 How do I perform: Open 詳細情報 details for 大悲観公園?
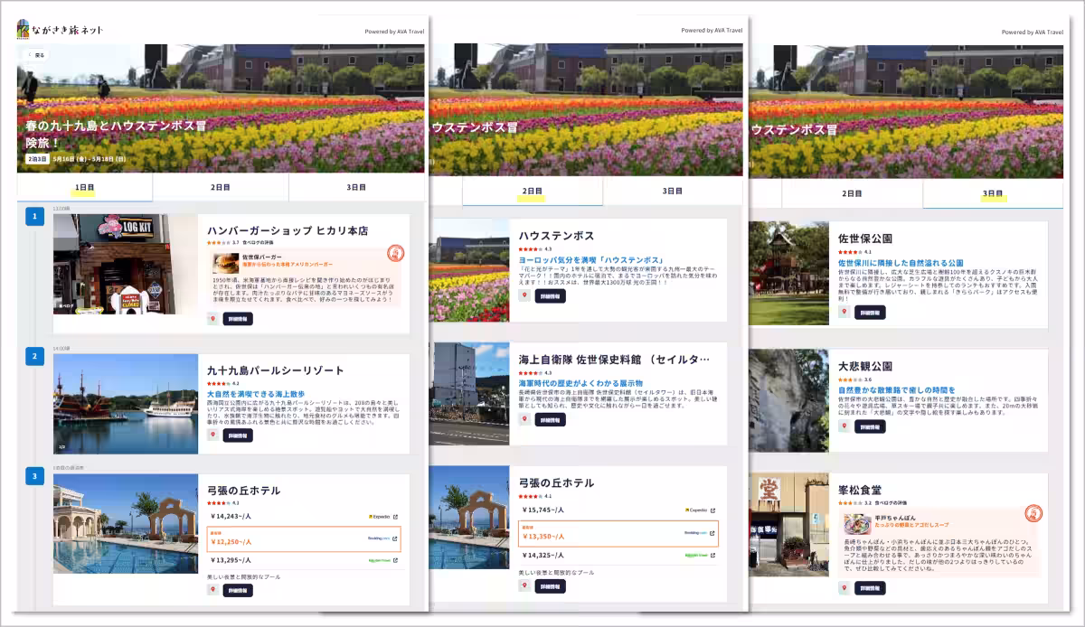pyautogui.click(x=870, y=426)
